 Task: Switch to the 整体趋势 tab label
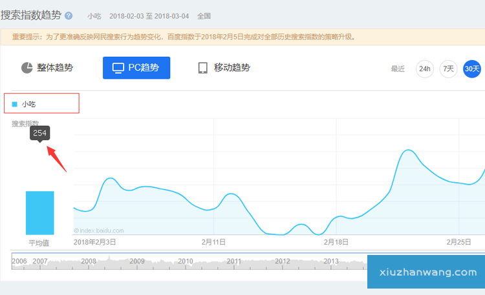coord(55,68)
